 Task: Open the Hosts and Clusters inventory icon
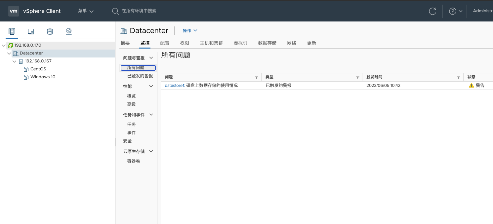(x=12, y=31)
